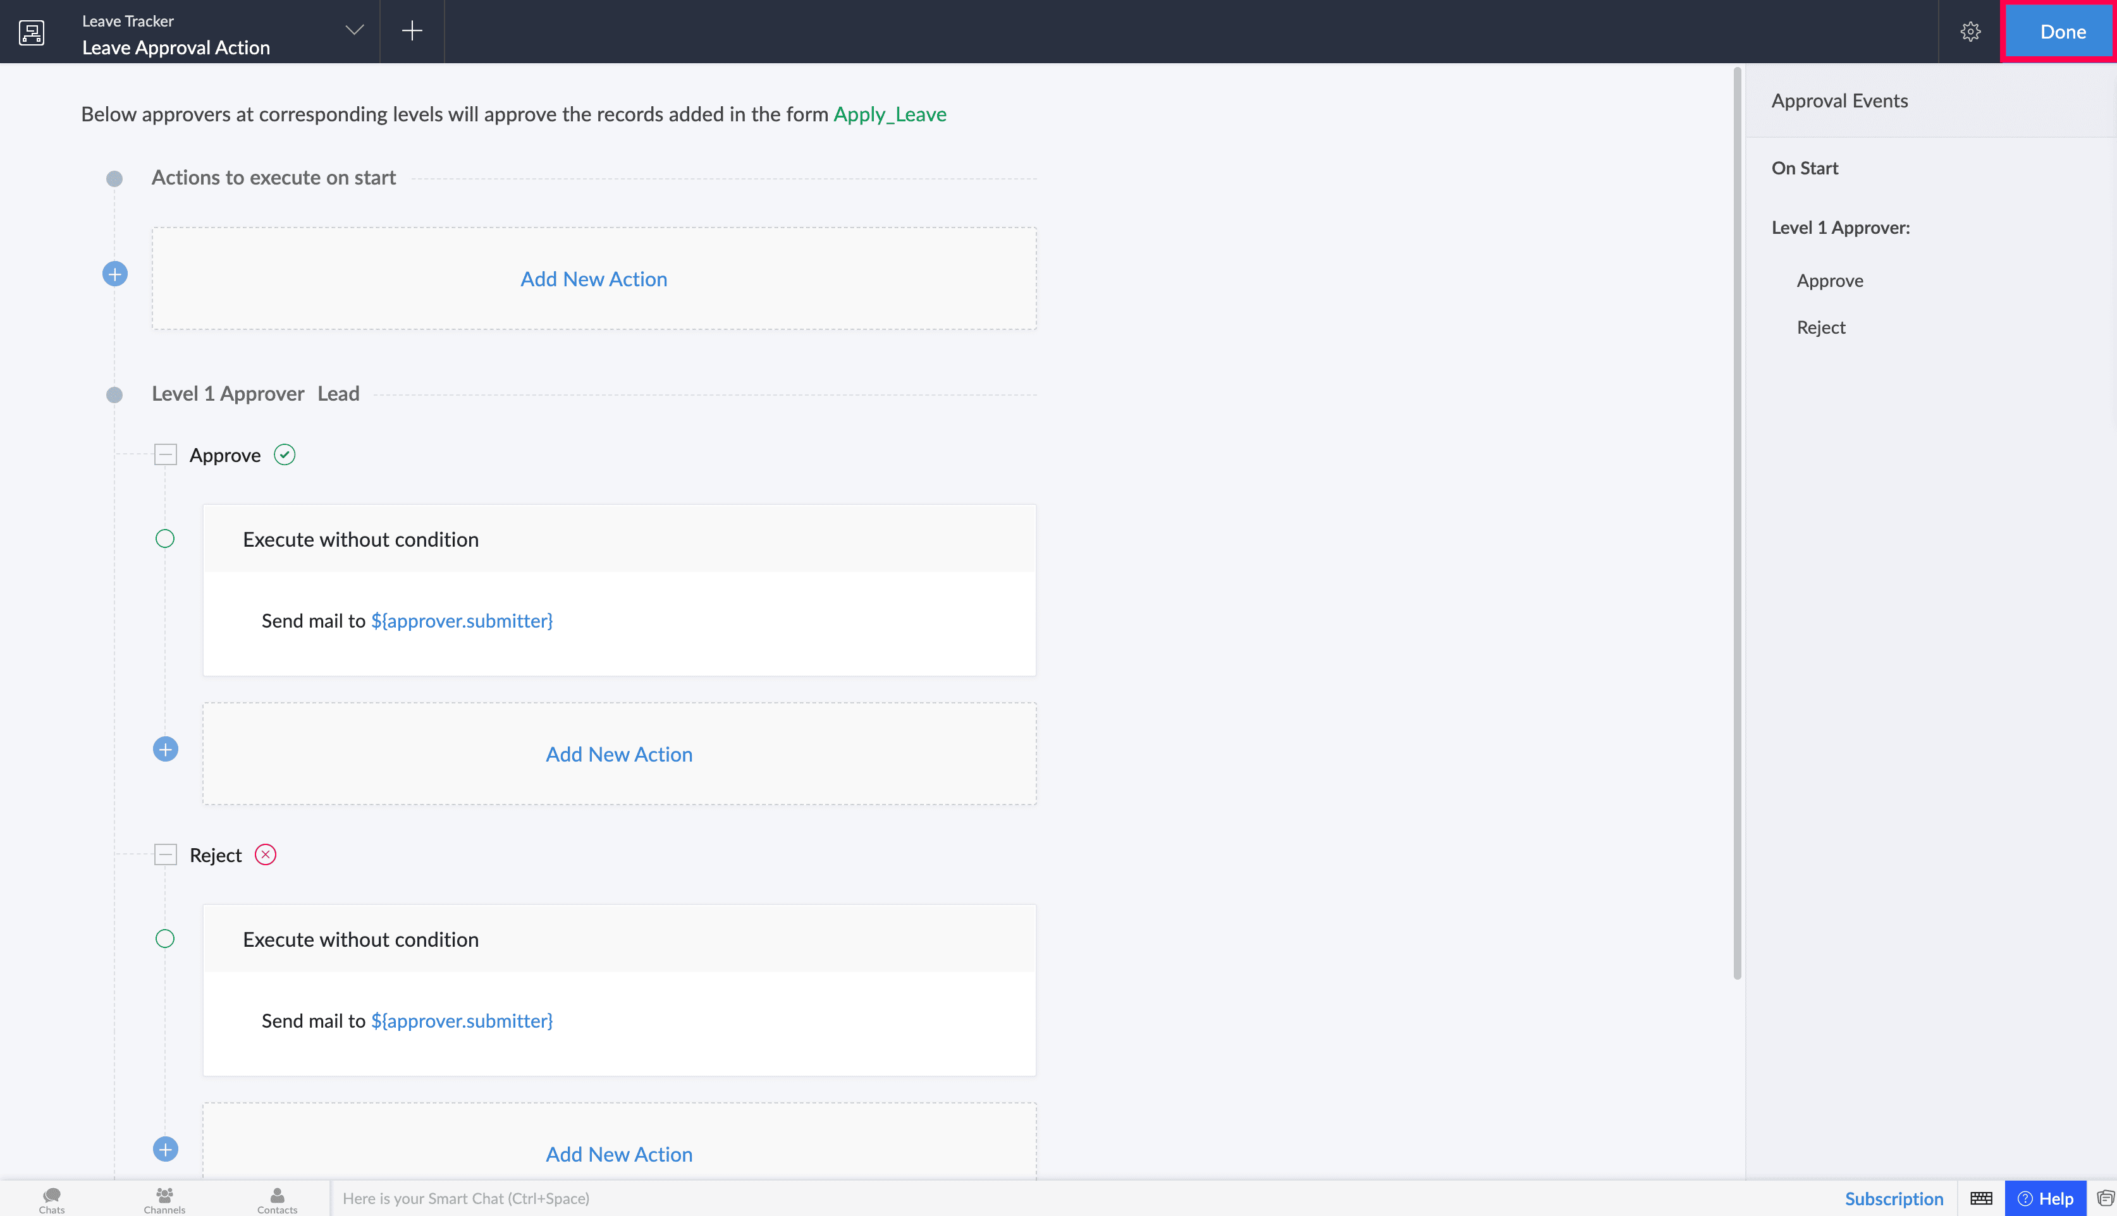
Task: Open the Apply_Leave form link
Action: point(890,114)
